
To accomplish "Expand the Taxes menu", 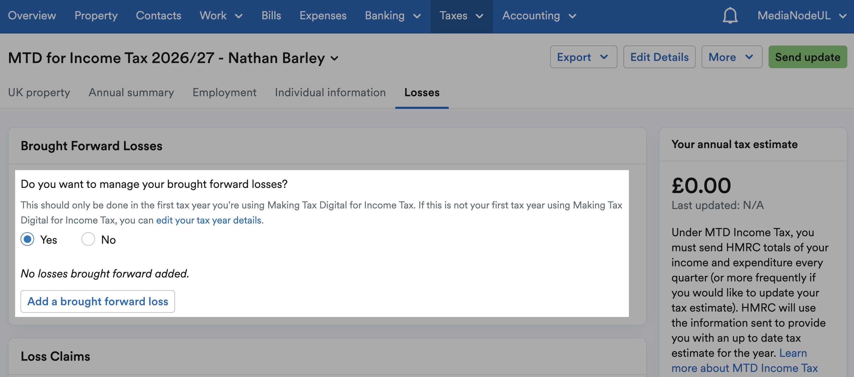I will click(461, 16).
